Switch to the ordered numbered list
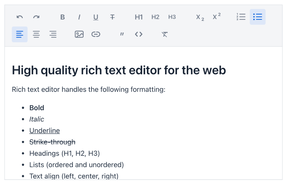The image size is (287, 184). coord(241,17)
